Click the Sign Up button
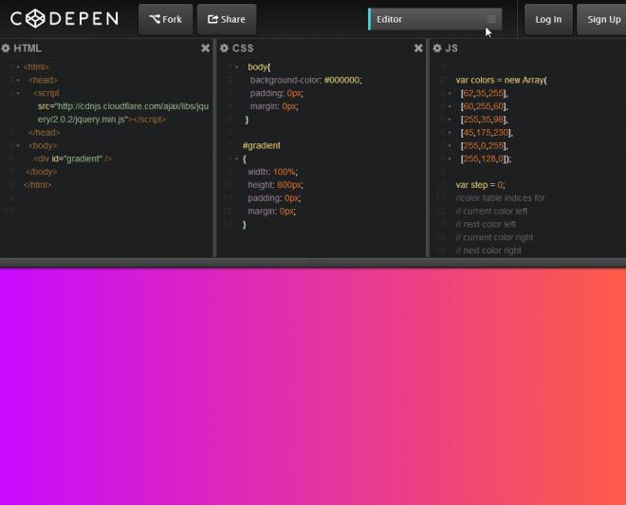 [603, 19]
